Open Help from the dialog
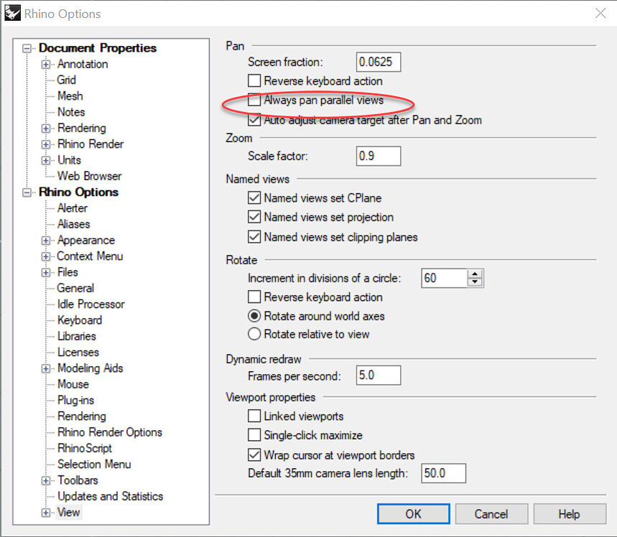The width and height of the screenshot is (617, 537). pyautogui.click(x=569, y=513)
